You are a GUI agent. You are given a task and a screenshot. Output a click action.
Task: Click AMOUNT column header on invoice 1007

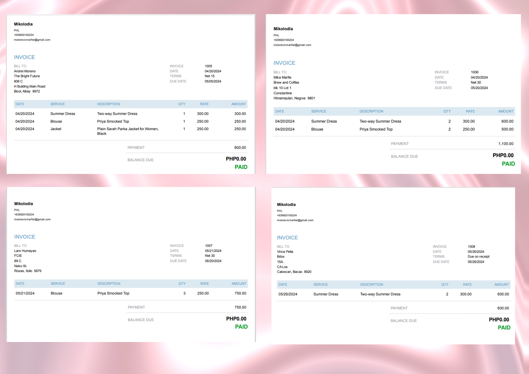pyautogui.click(x=239, y=284)
